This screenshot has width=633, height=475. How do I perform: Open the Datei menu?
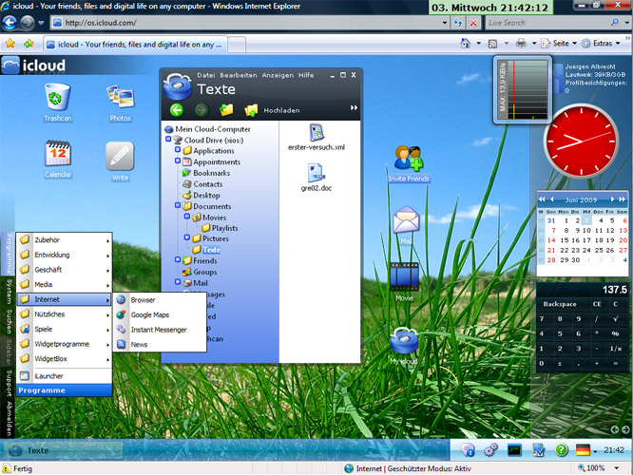(x=206, y=75)
